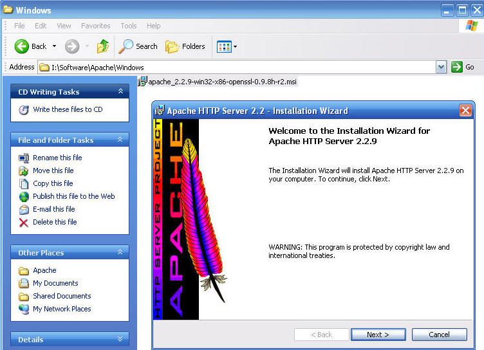Click the red X Delete icon
This screenshot has width=484, height=350.
[x=24, y=223]
